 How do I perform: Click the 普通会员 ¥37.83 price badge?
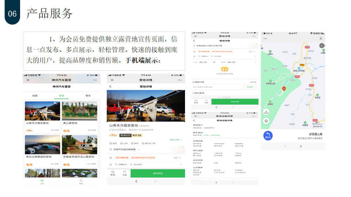[x=131, y=135]
